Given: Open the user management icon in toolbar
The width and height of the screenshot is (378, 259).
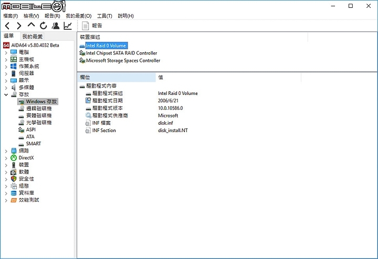Looking at the screenshot, I should [x=56, y=26].
